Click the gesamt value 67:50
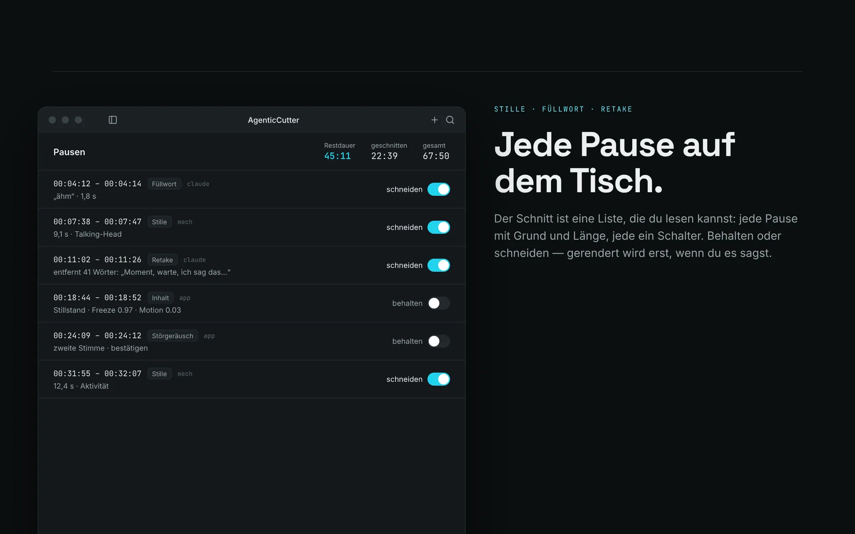855x534 pixels. point(436,156)
